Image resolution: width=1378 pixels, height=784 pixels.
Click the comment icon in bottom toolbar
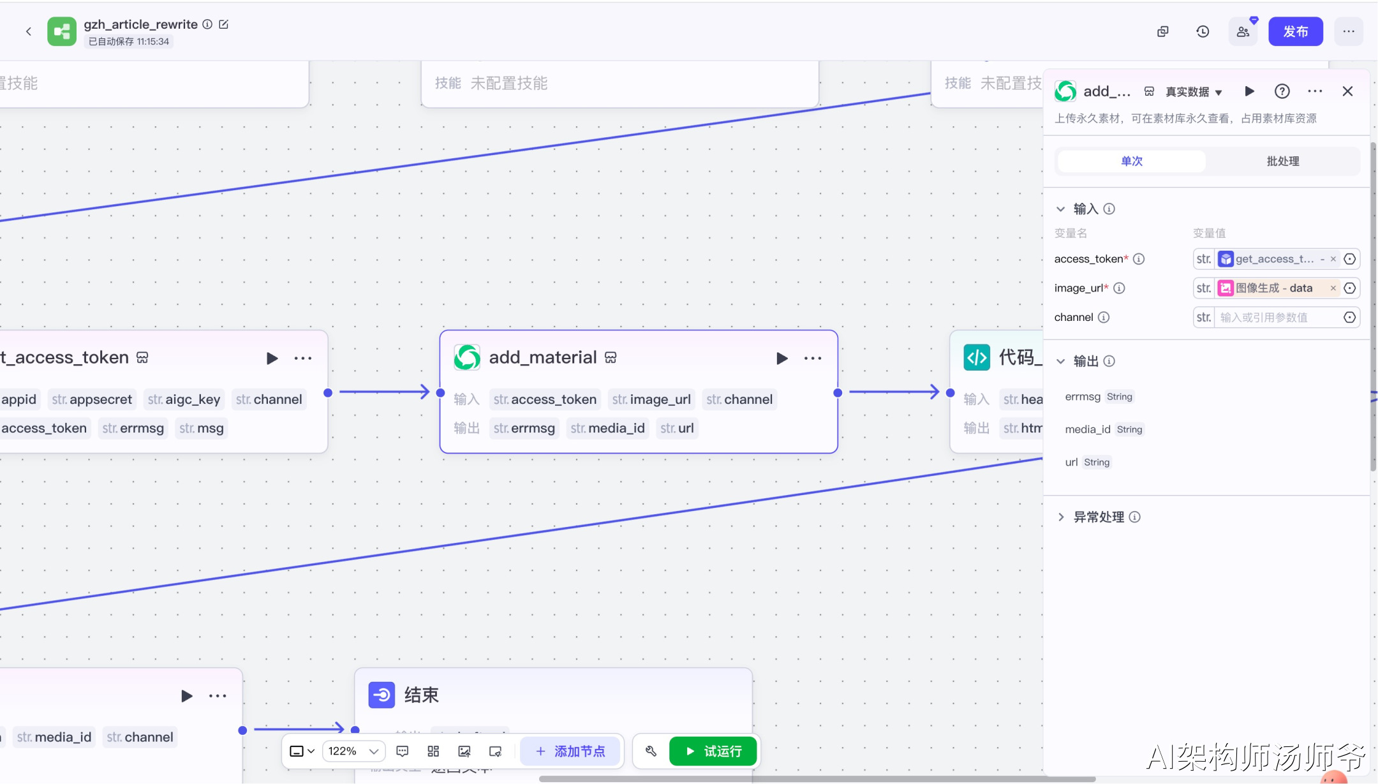403,751
